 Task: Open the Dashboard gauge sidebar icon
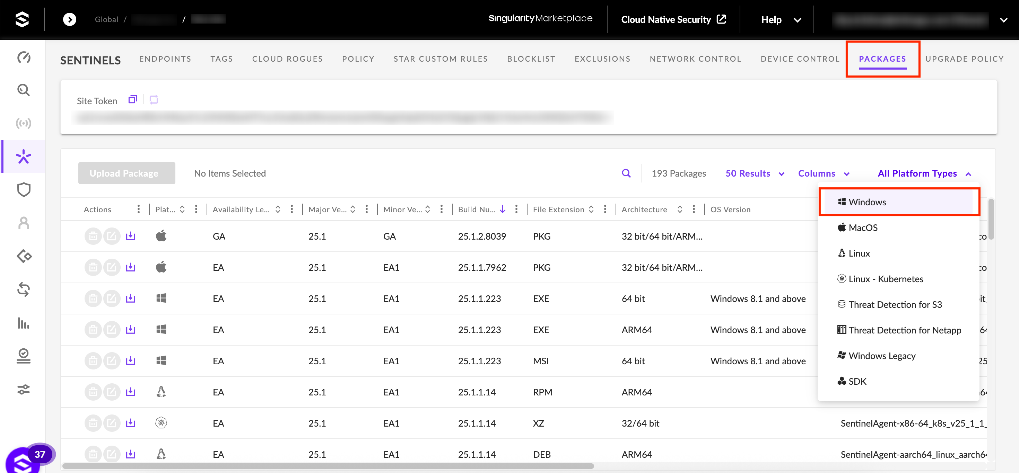(x=24, y=57)
